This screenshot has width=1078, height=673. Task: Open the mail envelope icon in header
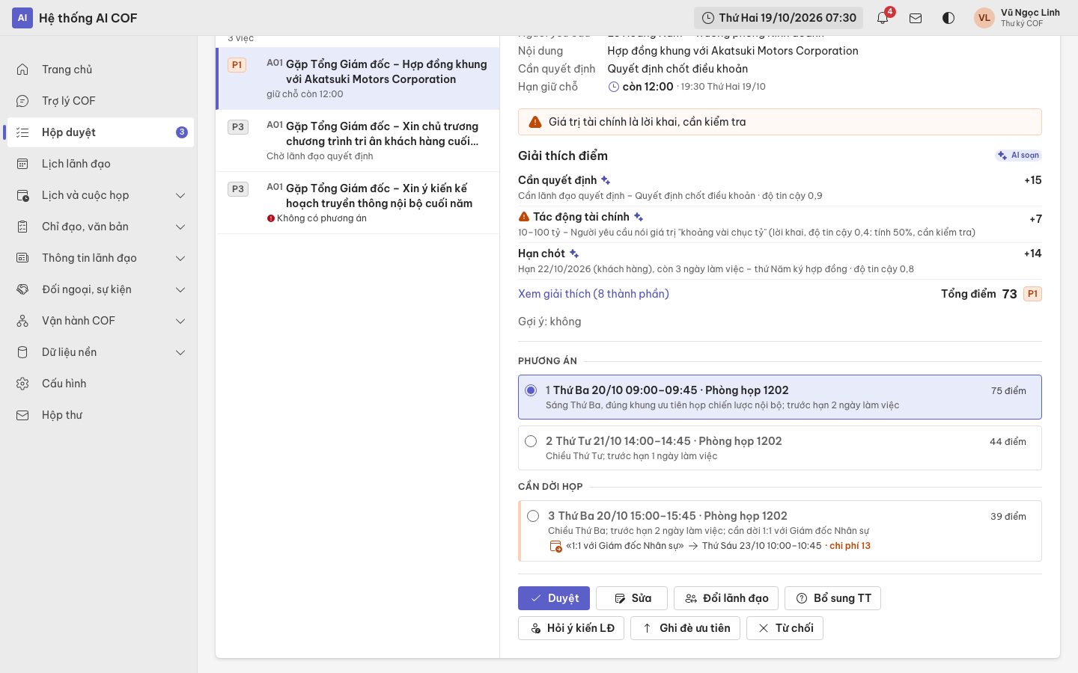click(916, 18)
